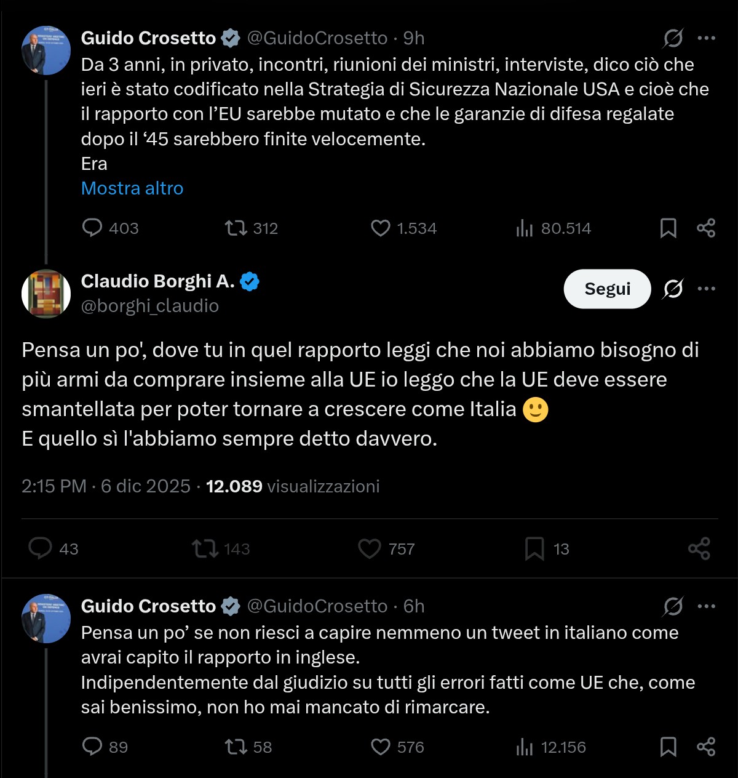The image size is (738, 778).
Task: Click Guido Crosetto's verified badge
Action: click(x=230, y=38)
